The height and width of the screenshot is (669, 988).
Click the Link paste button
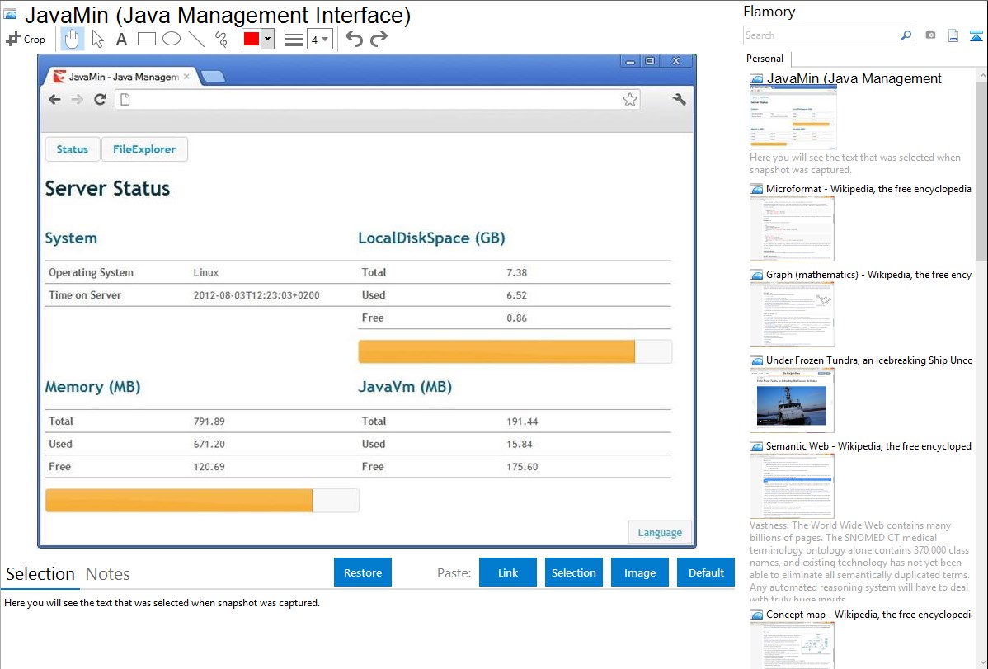point(508,572)
